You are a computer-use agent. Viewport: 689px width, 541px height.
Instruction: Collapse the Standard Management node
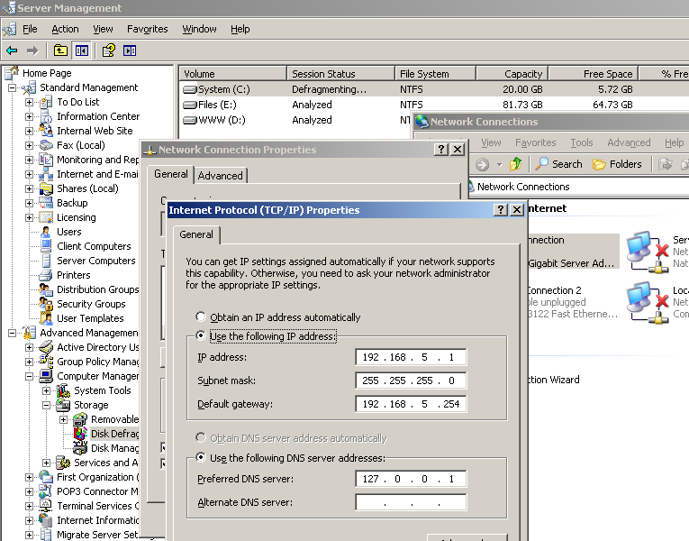(x=12, y=88)
